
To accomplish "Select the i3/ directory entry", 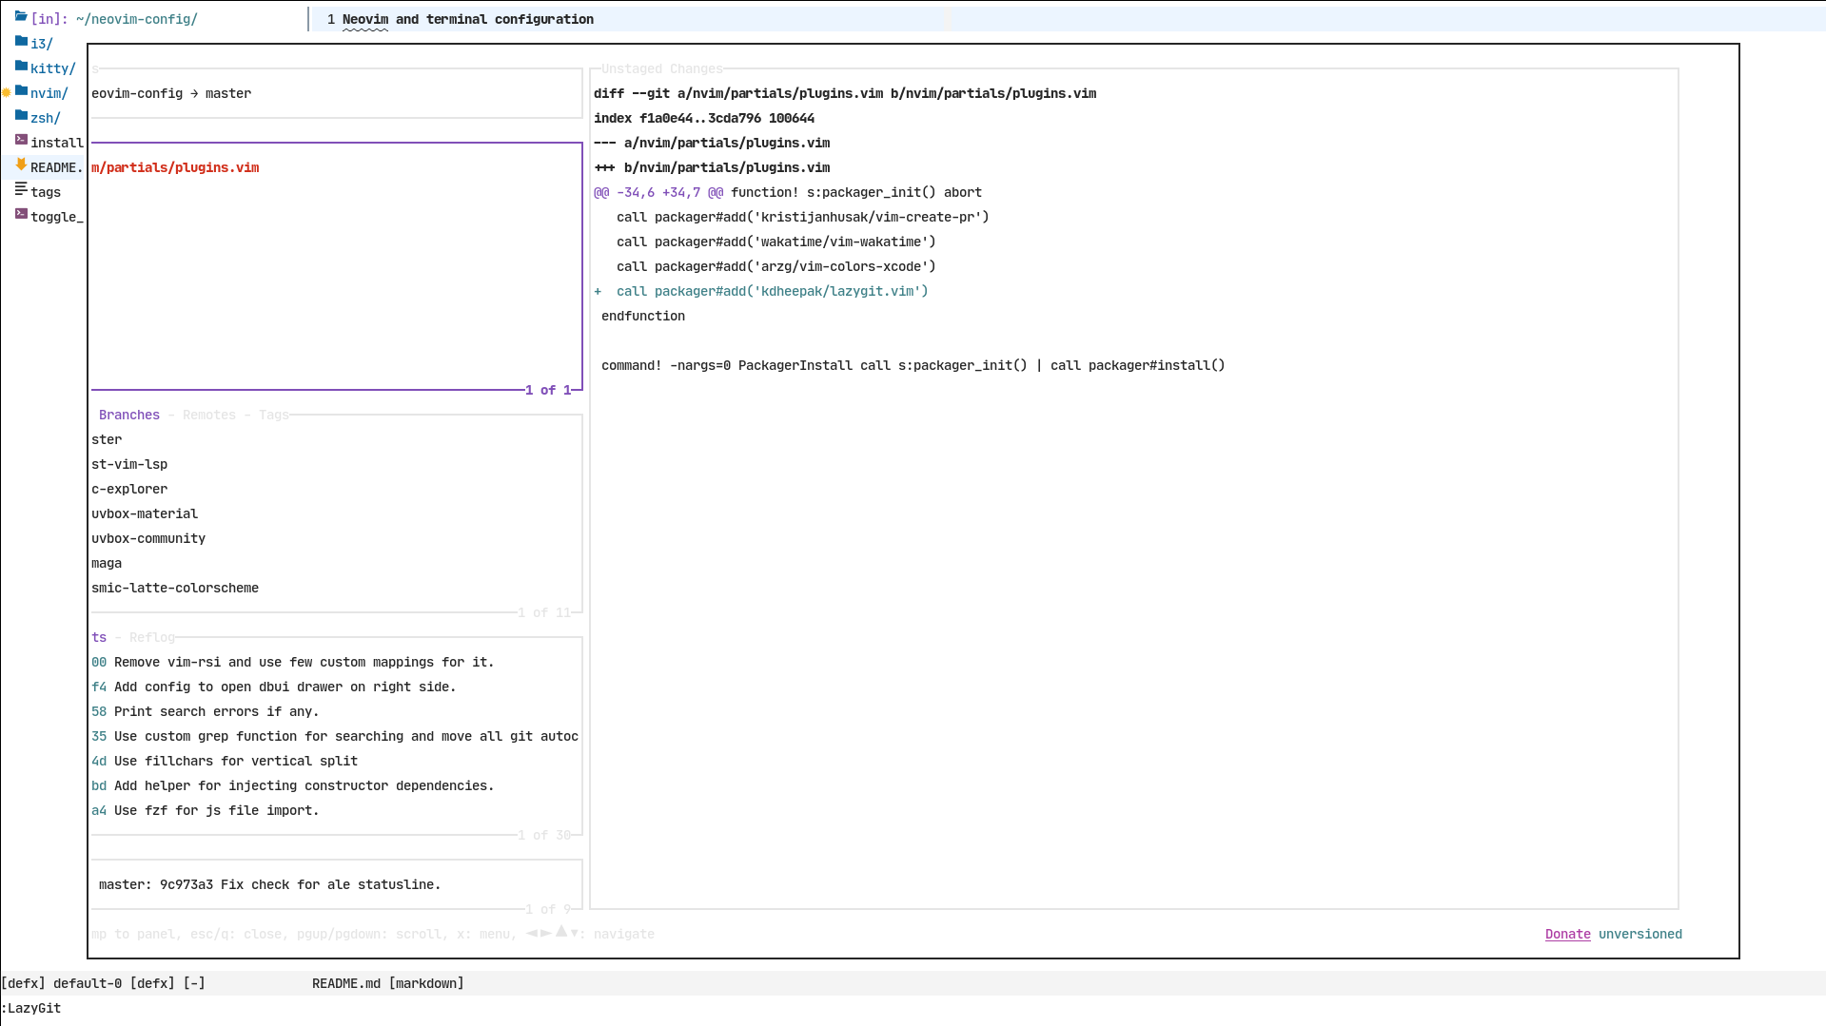I will click(42, 44).
